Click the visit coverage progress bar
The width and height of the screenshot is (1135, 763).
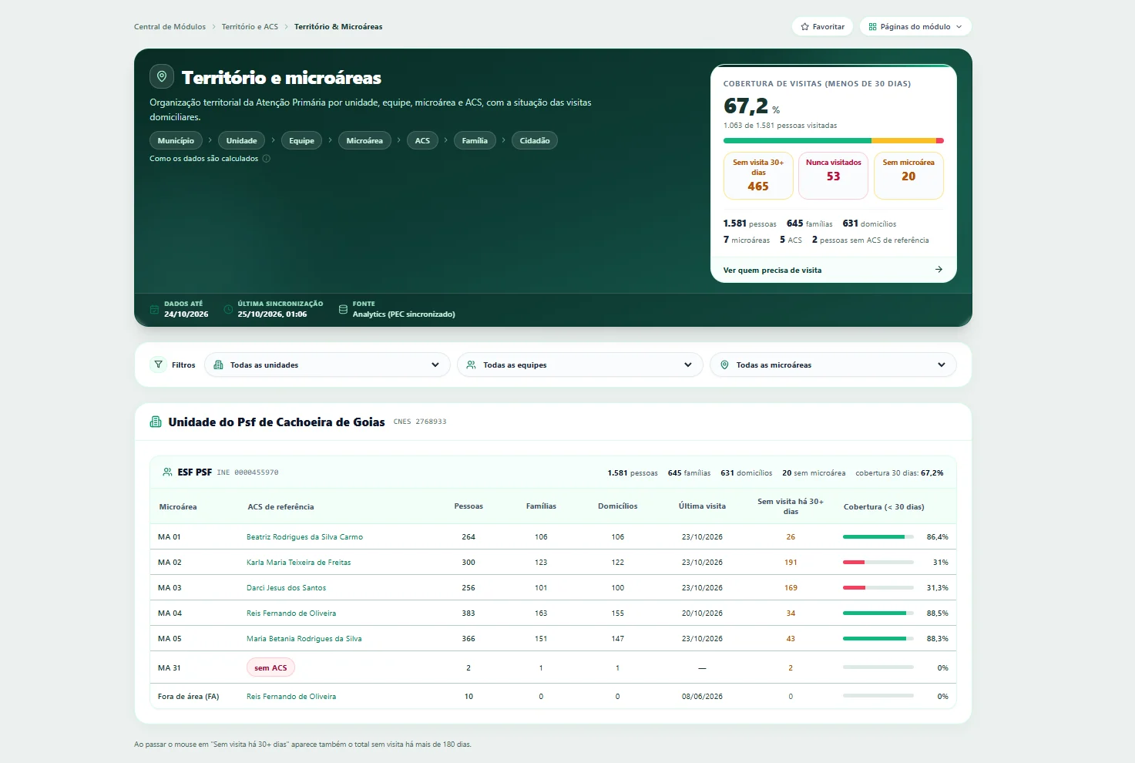point(834,141)
